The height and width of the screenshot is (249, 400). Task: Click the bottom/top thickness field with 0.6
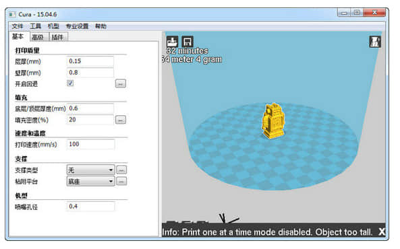(90, 108)
